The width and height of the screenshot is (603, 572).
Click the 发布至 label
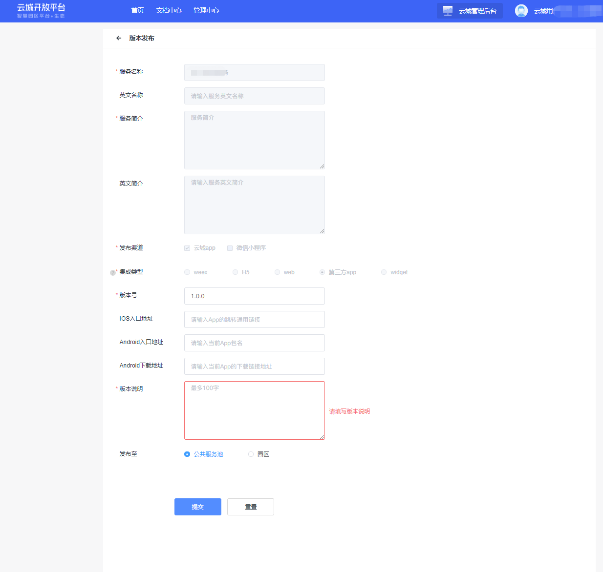click(x=128, y=454)
